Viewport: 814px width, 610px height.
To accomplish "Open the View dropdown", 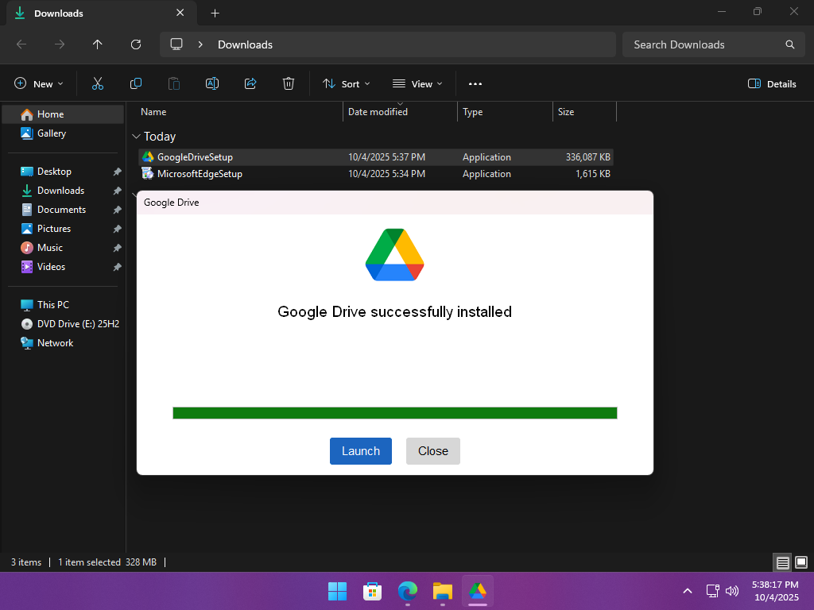I will pos(417,83).
